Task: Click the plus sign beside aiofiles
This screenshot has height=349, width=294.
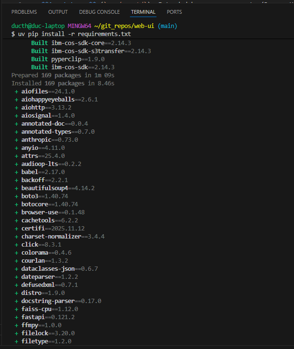Action: click(x=17, y=91)
